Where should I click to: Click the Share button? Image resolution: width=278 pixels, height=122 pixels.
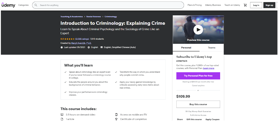pyautogui.click(x=180, y=120)
